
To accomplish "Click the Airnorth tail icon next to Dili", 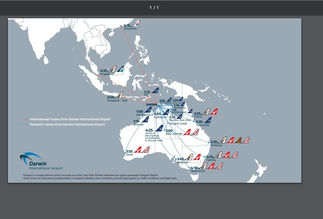I will pos(155,91).
